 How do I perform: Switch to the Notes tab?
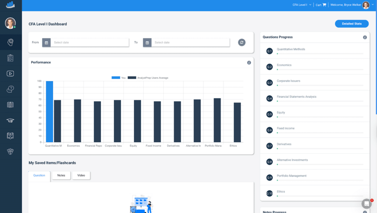click(x=61, y=175)
